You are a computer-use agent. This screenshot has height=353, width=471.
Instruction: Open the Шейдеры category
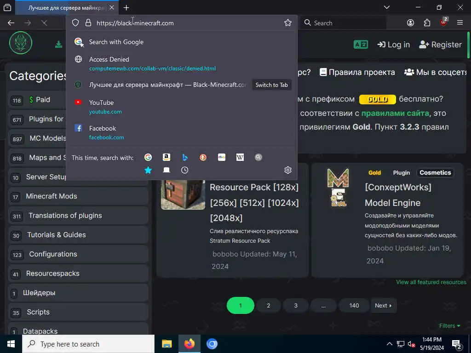coord(78,293)
